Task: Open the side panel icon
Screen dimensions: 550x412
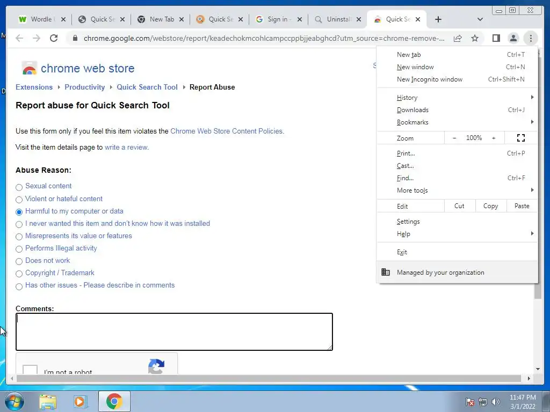Action: [496, 38]
